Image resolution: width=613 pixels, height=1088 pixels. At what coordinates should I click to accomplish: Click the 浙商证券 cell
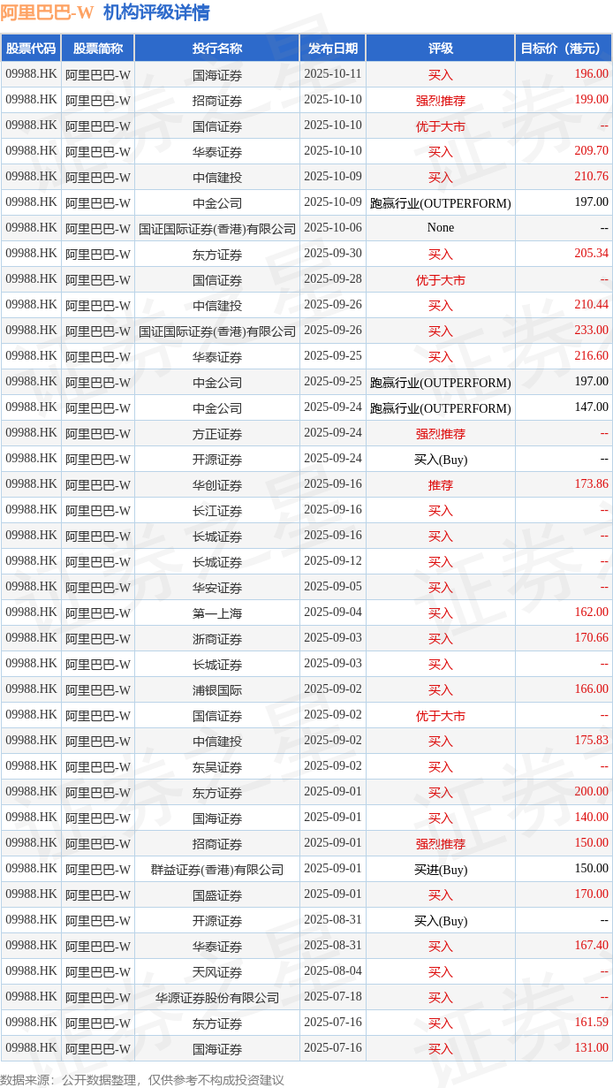click(x=217, y=638)
